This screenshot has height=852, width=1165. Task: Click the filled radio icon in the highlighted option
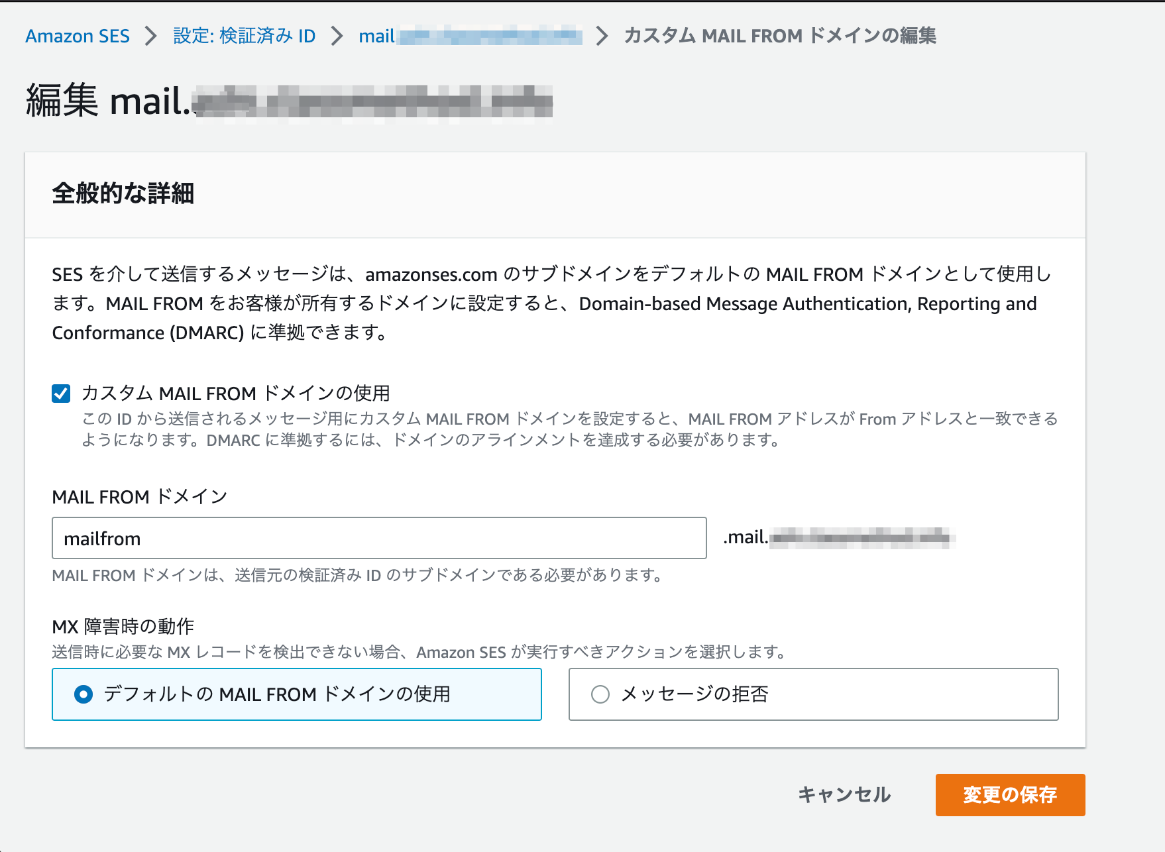coord(83,695)
